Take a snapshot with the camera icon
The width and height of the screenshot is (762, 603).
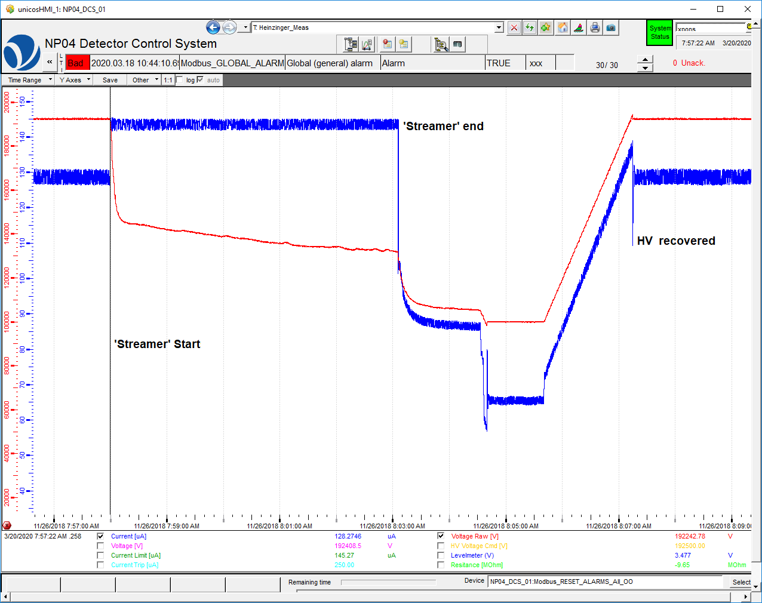coord(611,27)
